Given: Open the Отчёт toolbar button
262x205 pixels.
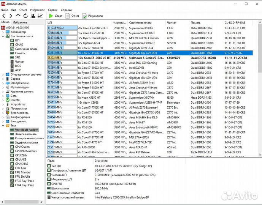Looking at the screenshot, I should click(x=72, y=16).
